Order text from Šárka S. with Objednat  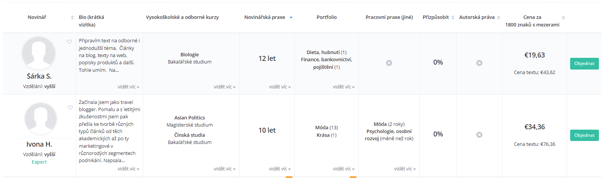(x=584, y=63)
